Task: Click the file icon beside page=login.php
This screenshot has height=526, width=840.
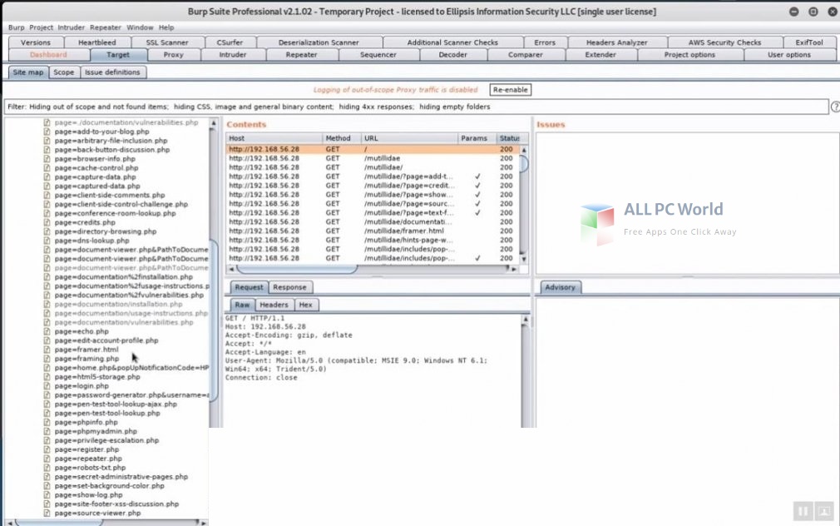Action: pyautogui.click(x=47, y=386)
